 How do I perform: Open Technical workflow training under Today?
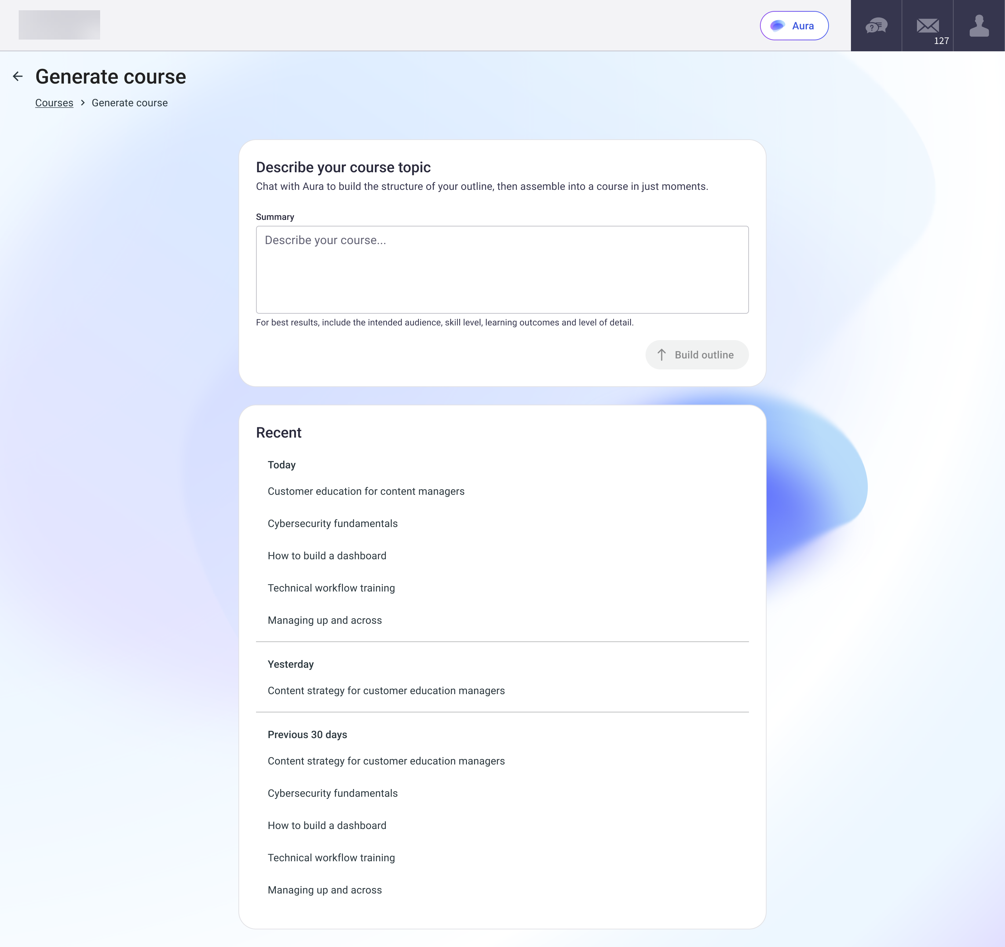(331, 589)
